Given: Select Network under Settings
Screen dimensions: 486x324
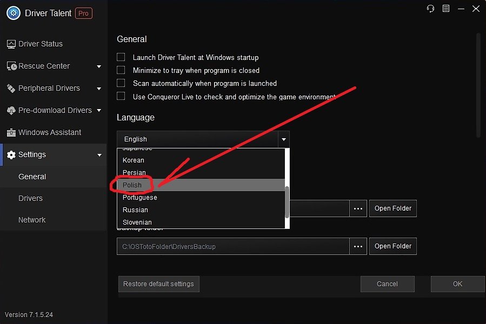Looking at the screenshot, I should tap(54, 220).
